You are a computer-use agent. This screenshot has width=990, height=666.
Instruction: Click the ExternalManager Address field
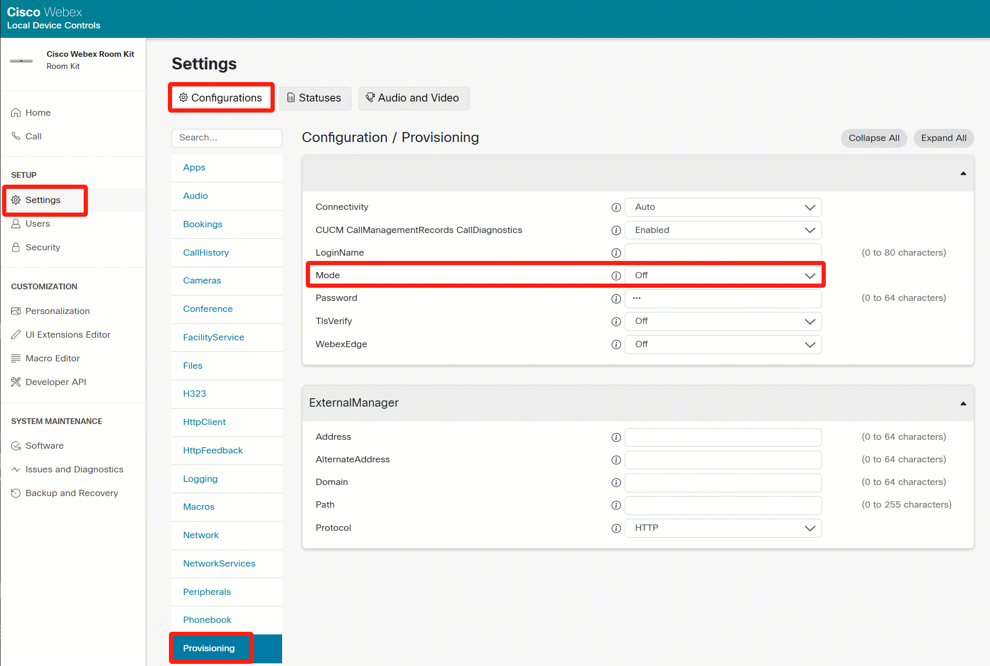(x=723, y=437)
